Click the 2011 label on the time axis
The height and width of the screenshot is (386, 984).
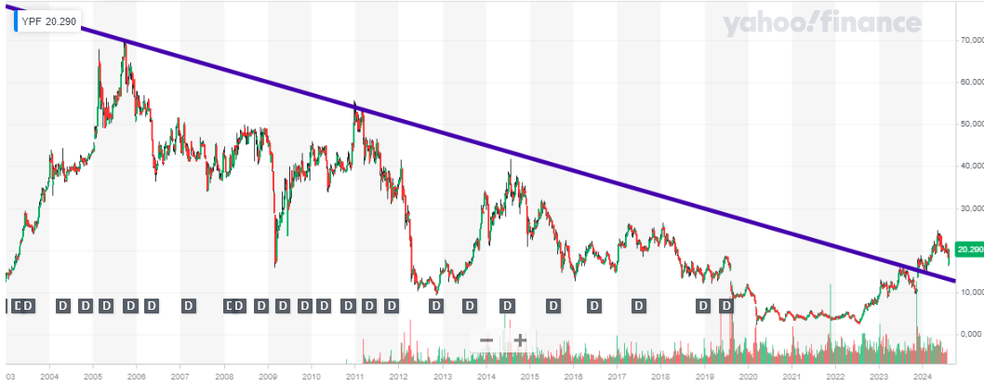354,377
